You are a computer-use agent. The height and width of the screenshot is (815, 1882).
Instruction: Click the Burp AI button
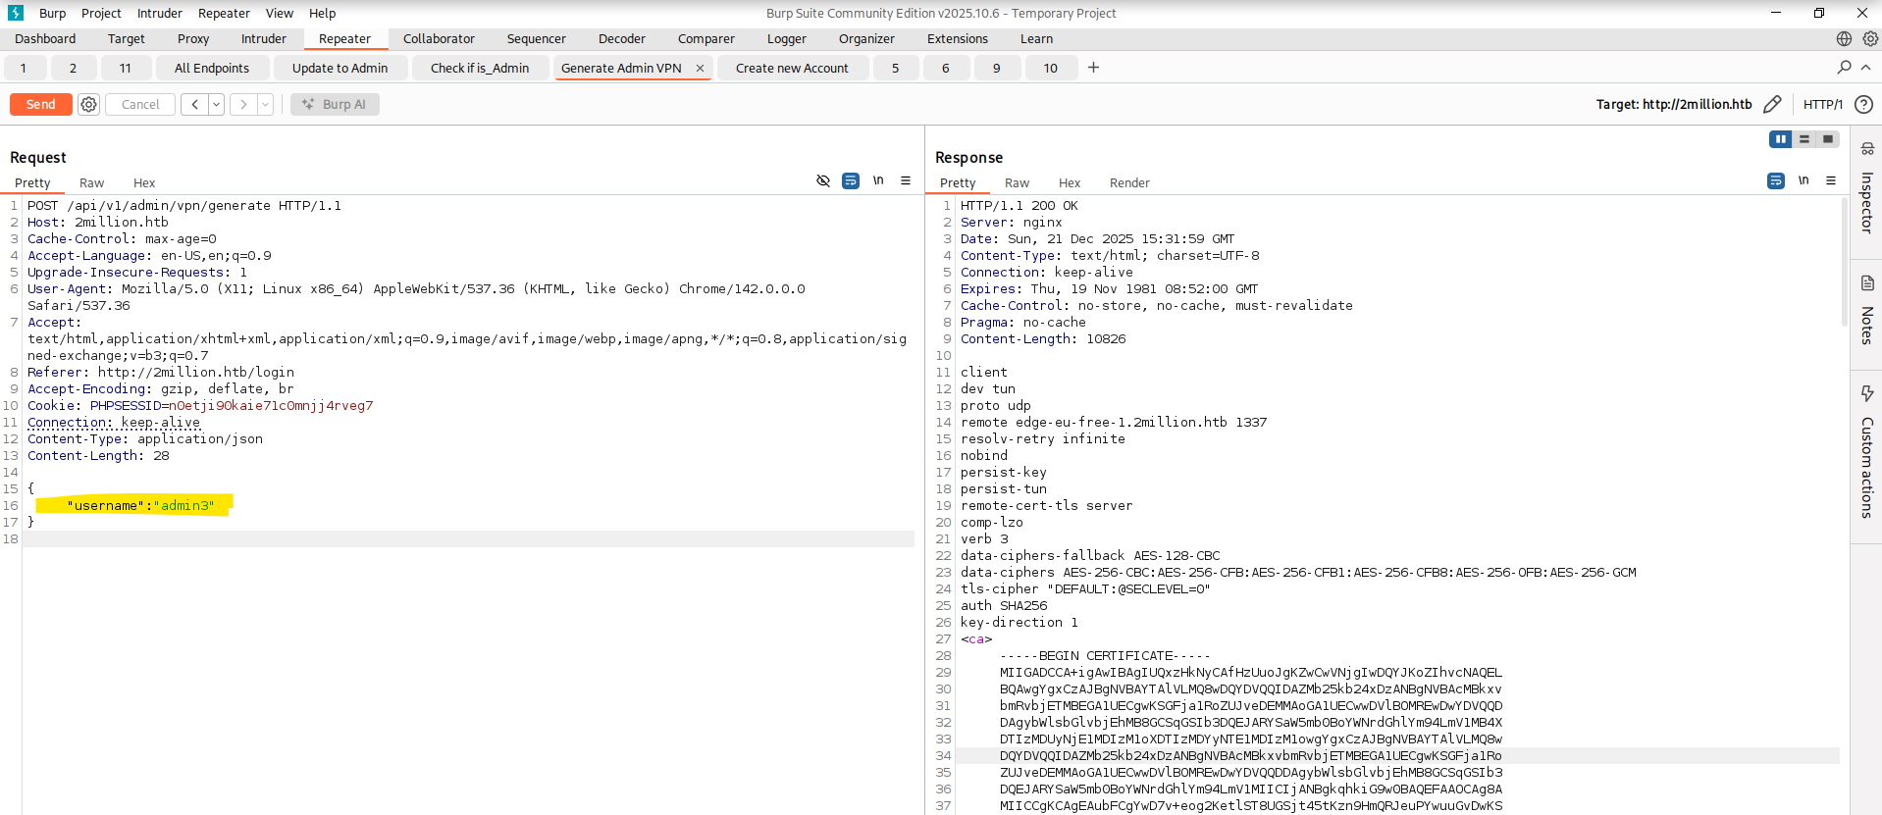(335, 104)
